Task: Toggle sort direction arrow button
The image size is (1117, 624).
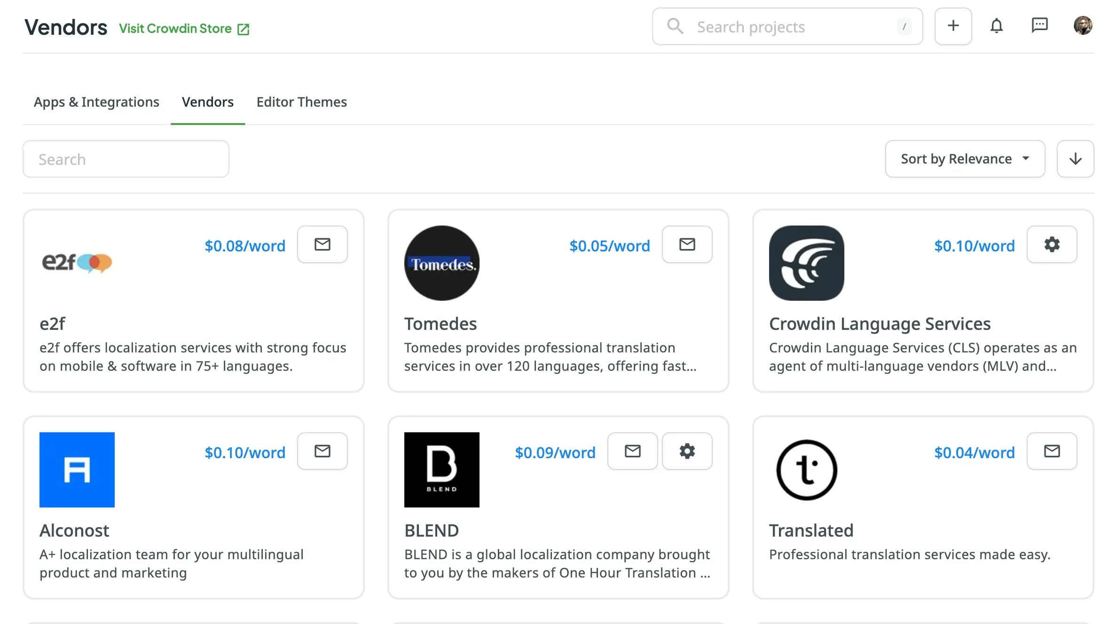Action: [1075, 159]
